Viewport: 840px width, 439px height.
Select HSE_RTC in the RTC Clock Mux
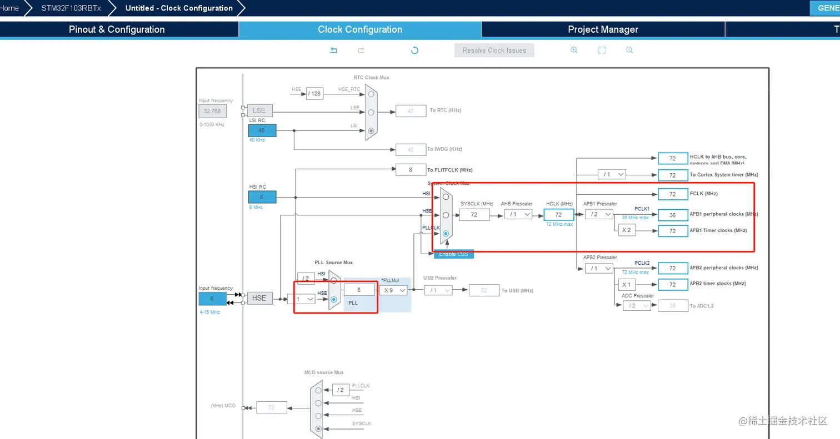(x=371, y=94)
